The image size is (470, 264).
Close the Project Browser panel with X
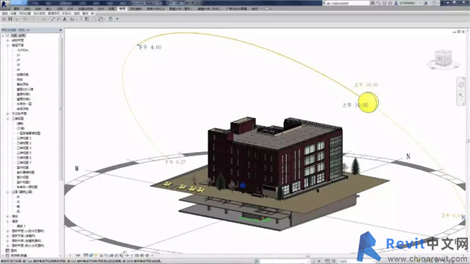click(61, 30)
